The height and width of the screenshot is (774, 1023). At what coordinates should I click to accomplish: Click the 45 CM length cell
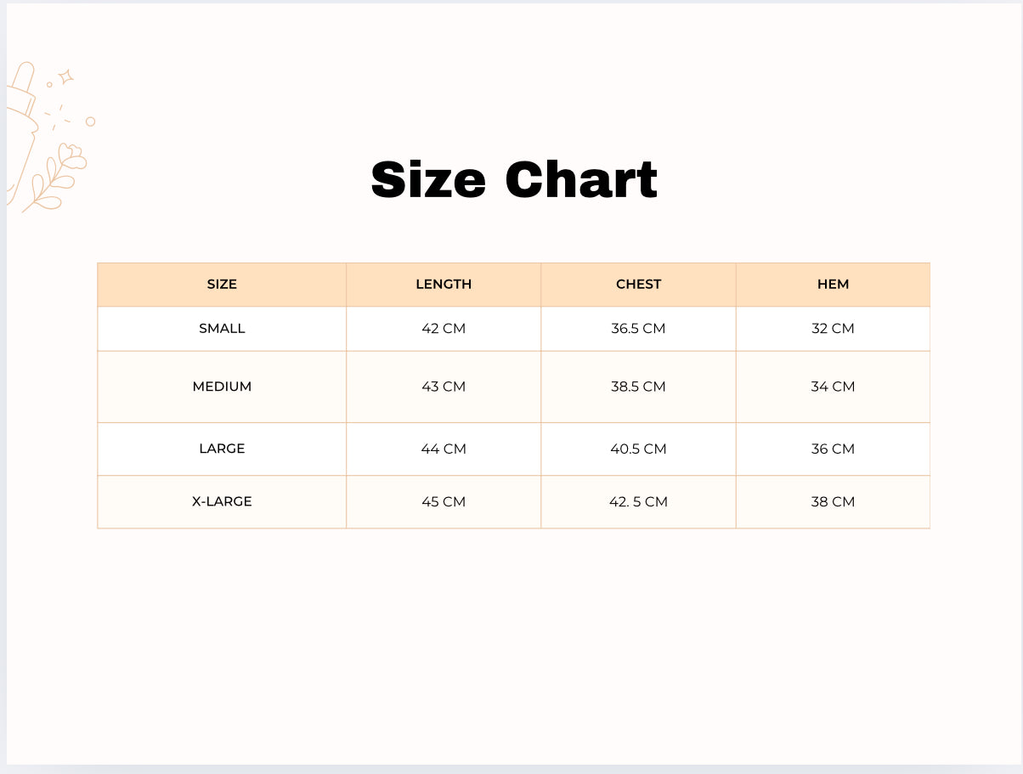(444, 501)
